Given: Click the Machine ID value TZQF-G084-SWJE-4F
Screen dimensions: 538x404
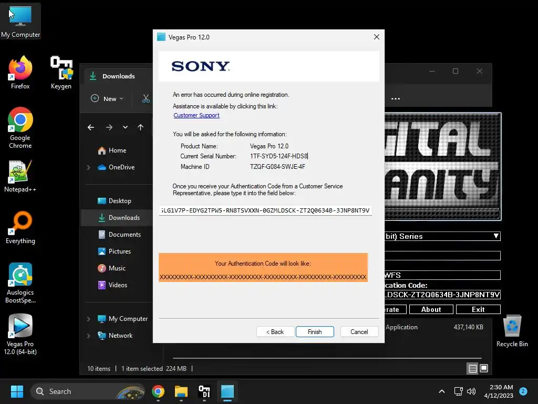Looking at the screenshot, I should [x=277, y=167].
